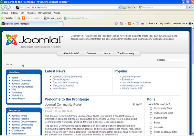Open the Hotmail gratuito favorites link
The width and height of the screenshot is (194, 136).
pyautogui.click(x=53, y=18)
